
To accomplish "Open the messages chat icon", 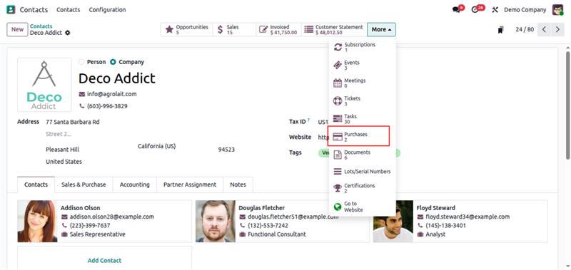I will (457, 10).
